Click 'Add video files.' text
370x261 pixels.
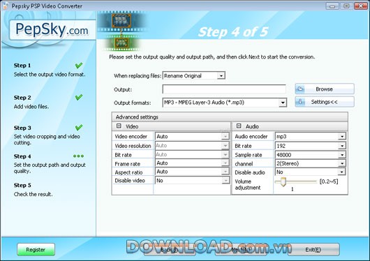(x=31, y=107)
